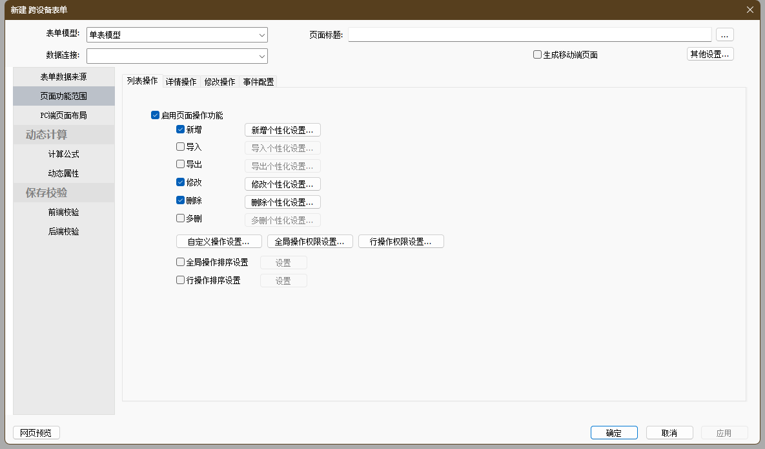This screenshot has height=449, width=765.
Task: Uncheck the 新增 checkbox
Action: click(181, 129)
